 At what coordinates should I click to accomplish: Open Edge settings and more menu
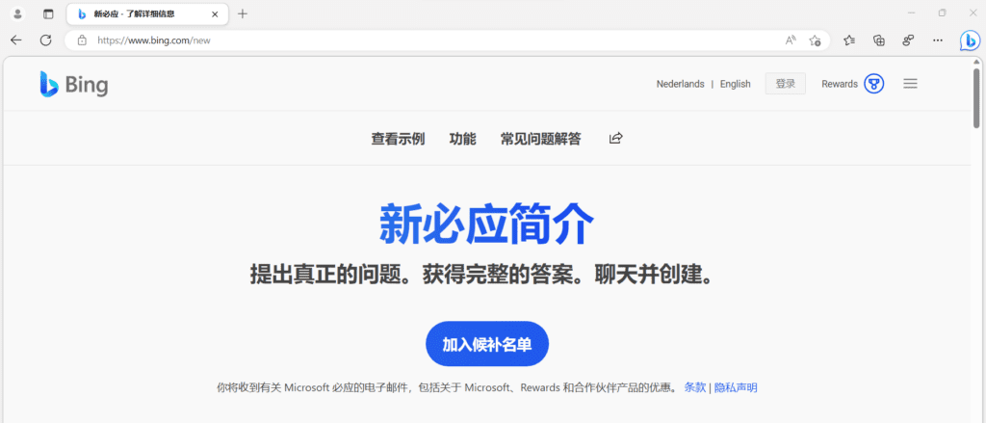938,40
